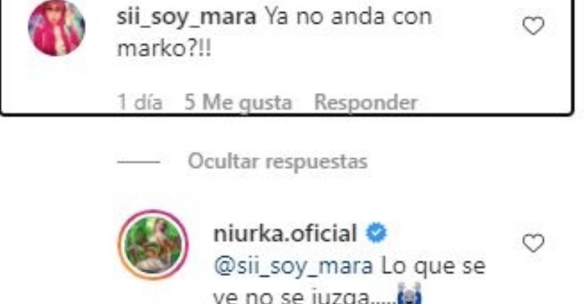
Task: Reply to the comment using Responder
Action: pyautogui.click(x=366, y=102)
